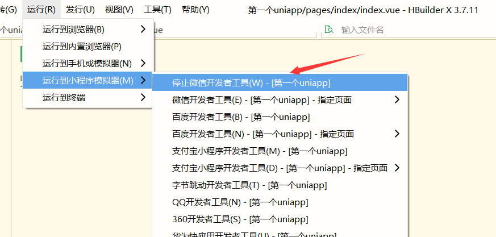Viewport: 496px width, 237px height.
Task: Expand submenu arrow of 支付宝小程序开发者工具(D) 指定页面
Action: (397, 168)
